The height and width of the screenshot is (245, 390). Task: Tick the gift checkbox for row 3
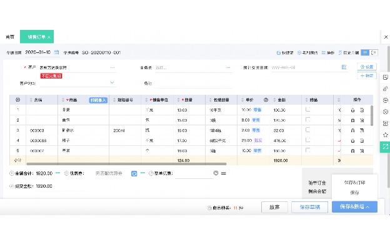click(x=308, y=130)
